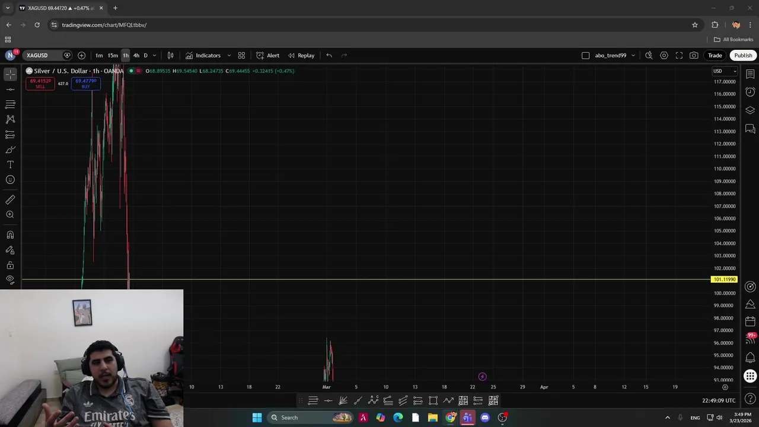Open the forecasting and measurement tools
The image size is (759, 427).
coord(10,135)
